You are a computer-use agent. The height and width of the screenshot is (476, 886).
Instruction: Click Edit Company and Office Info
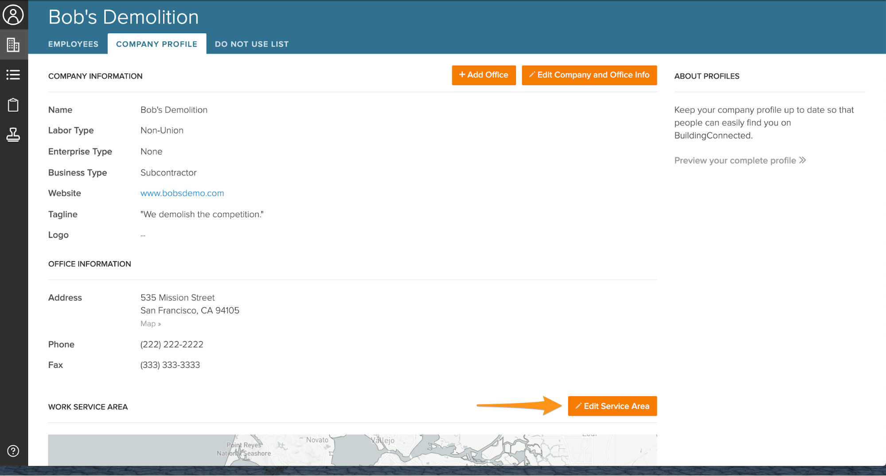coord(589,75)
